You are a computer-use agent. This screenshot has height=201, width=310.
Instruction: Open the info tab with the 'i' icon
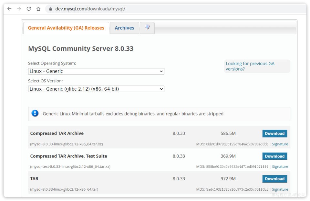pyautogui.click(x=147, y=28)
